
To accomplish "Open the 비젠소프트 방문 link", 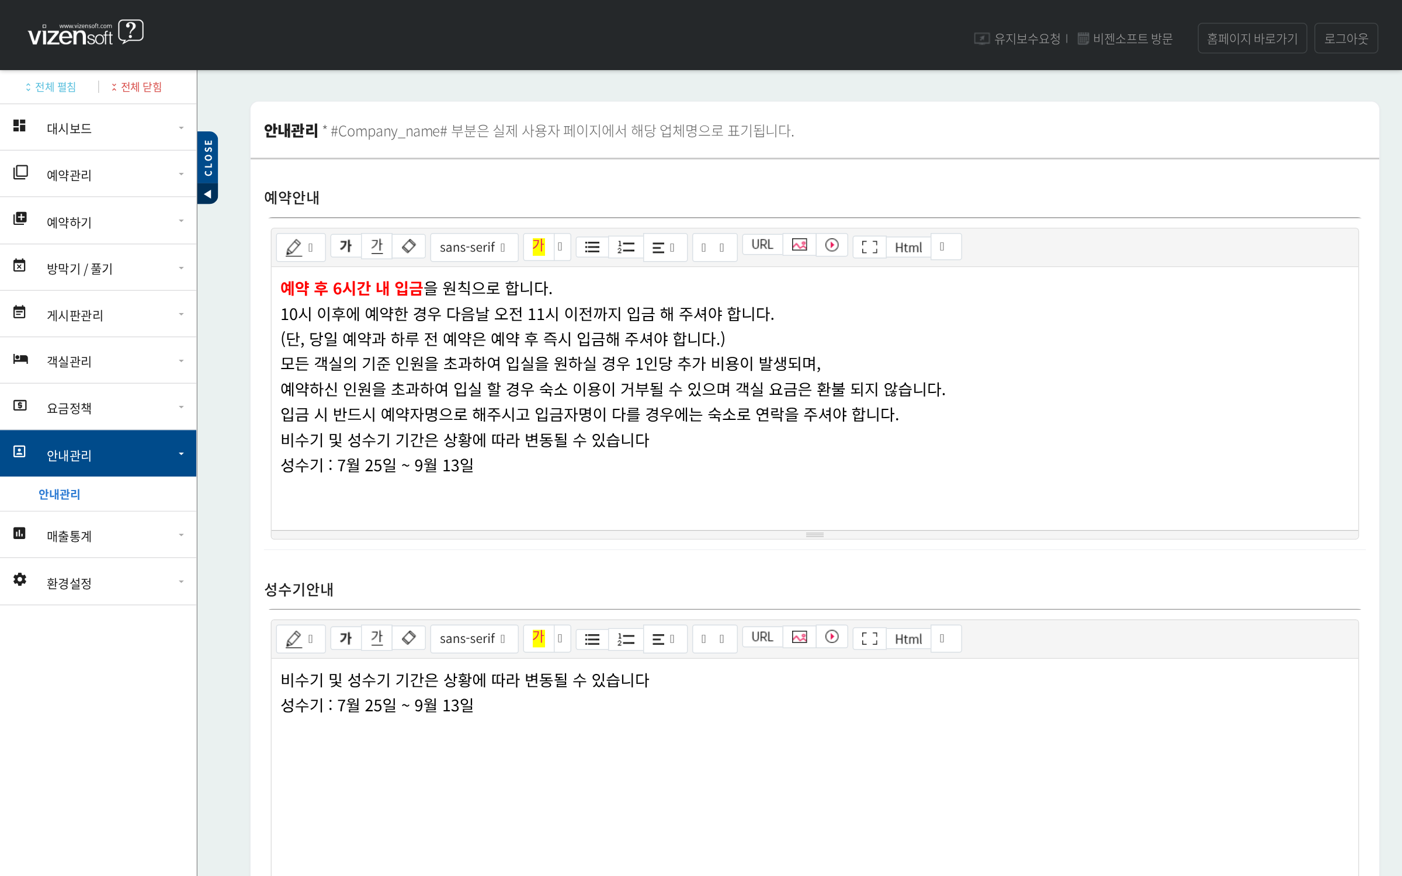I will pyautogui.click(x=1125, y=39).
